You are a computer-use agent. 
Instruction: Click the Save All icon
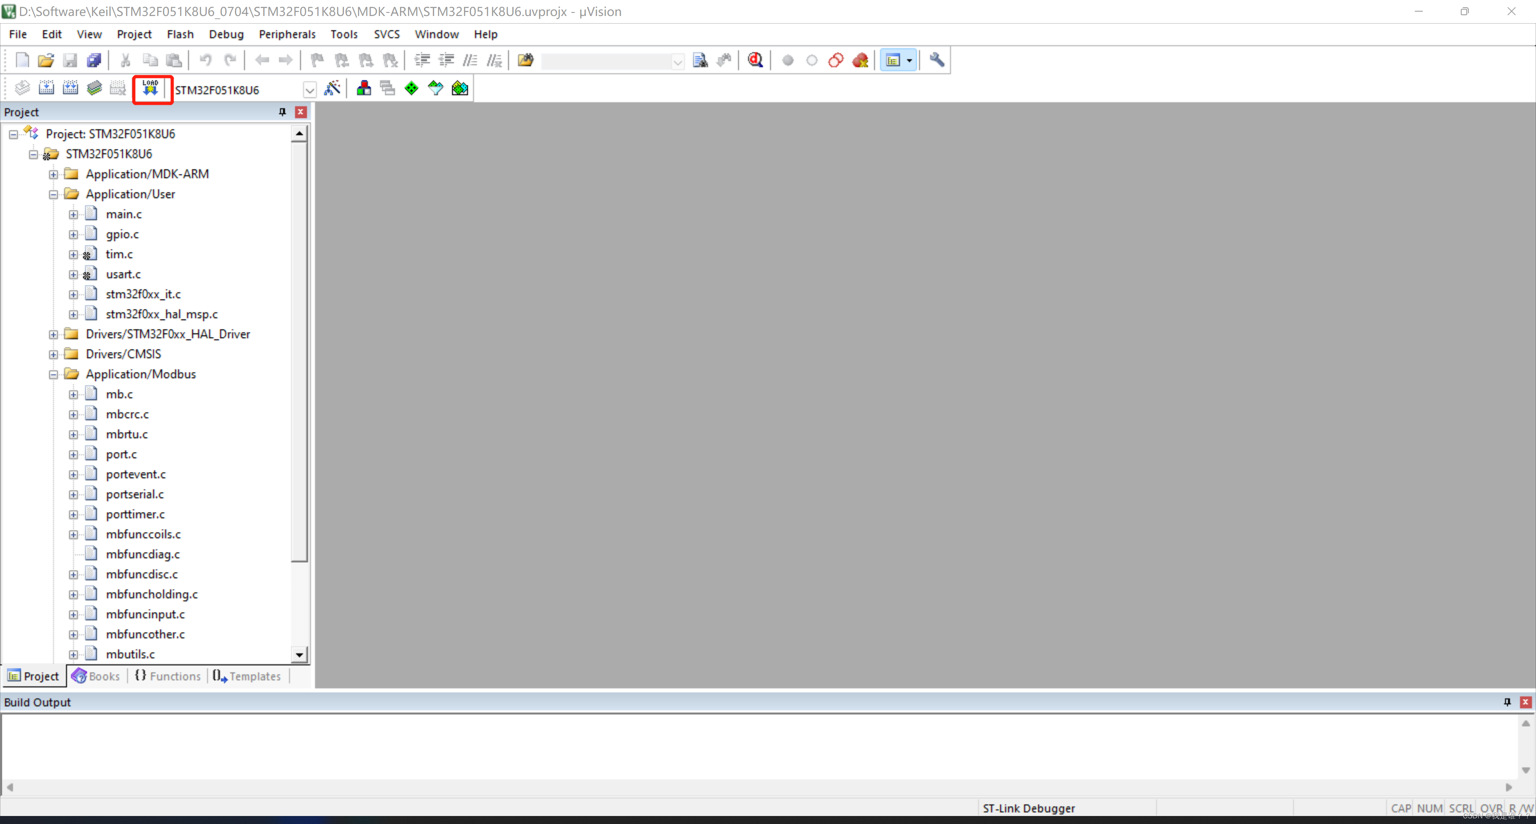coord(94,60)
